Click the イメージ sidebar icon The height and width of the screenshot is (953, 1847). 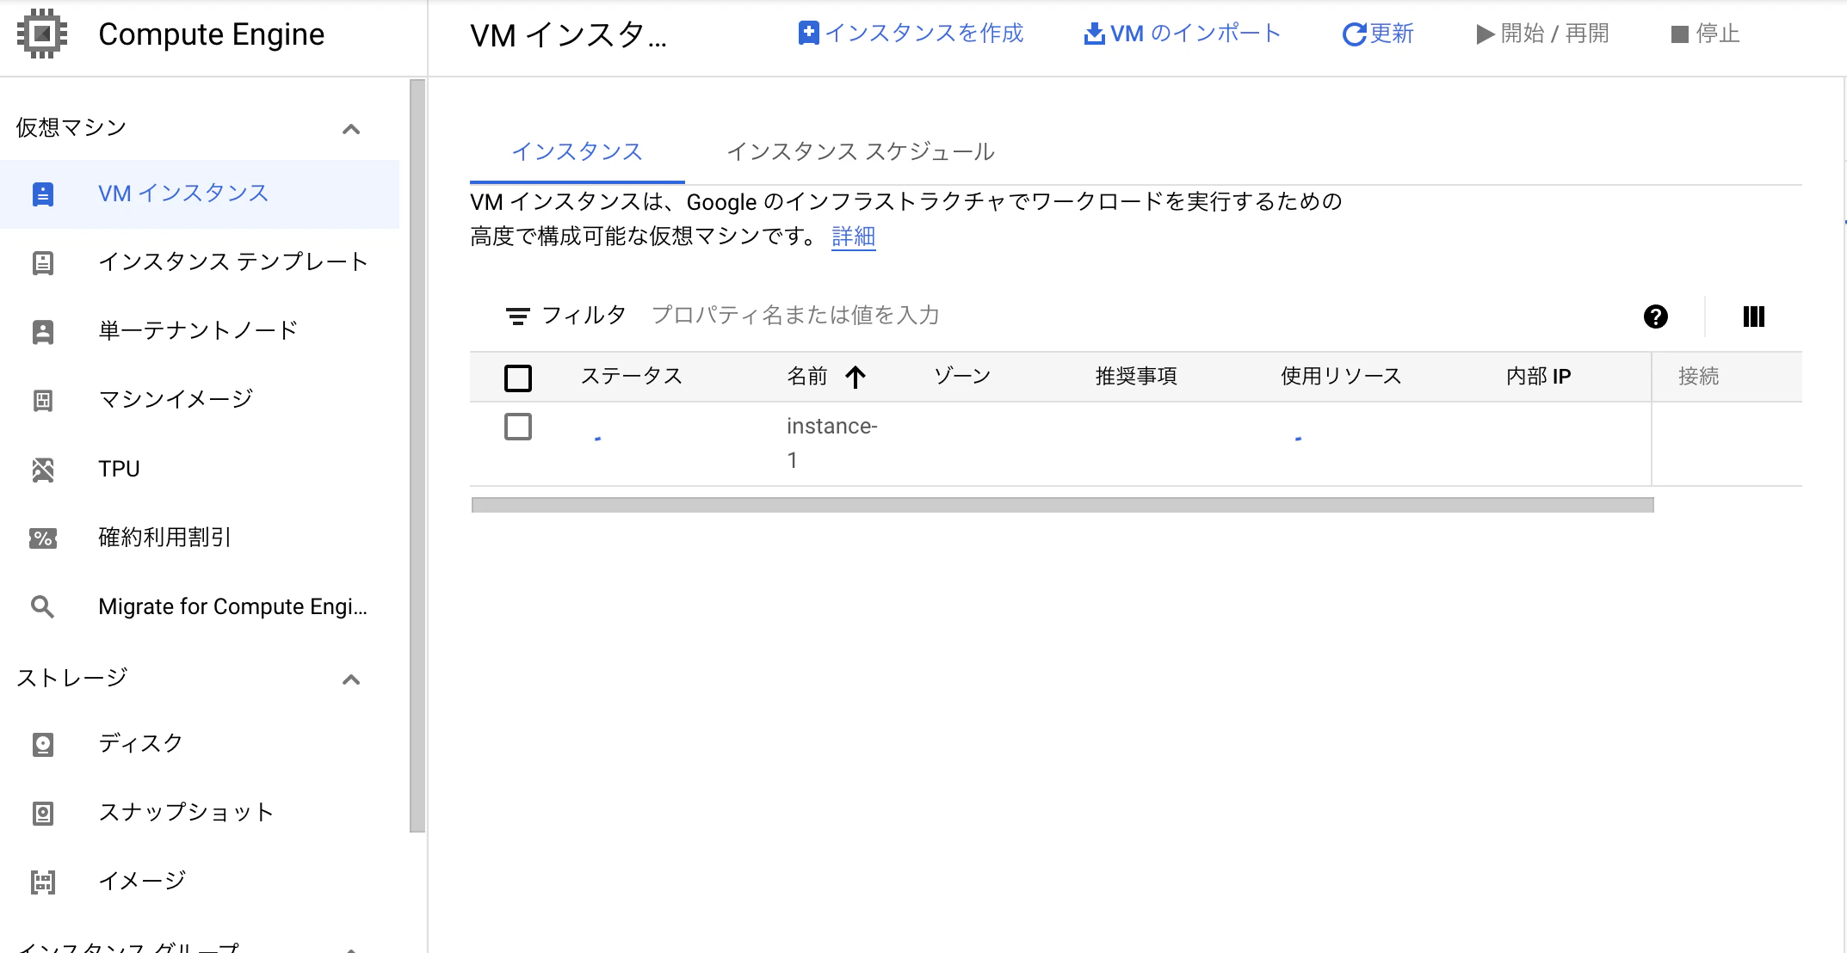tap(42, 882)
